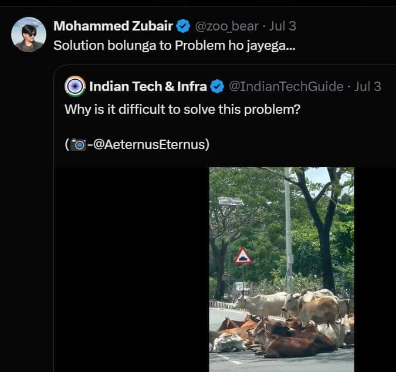Screen dimensions: 396x372
Task: Open the Mohammed Zubair display name link
Action: tap(113, 26)
